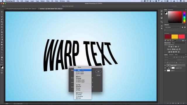Click the foreground color swatch in toolbar

tap(1, 67)
